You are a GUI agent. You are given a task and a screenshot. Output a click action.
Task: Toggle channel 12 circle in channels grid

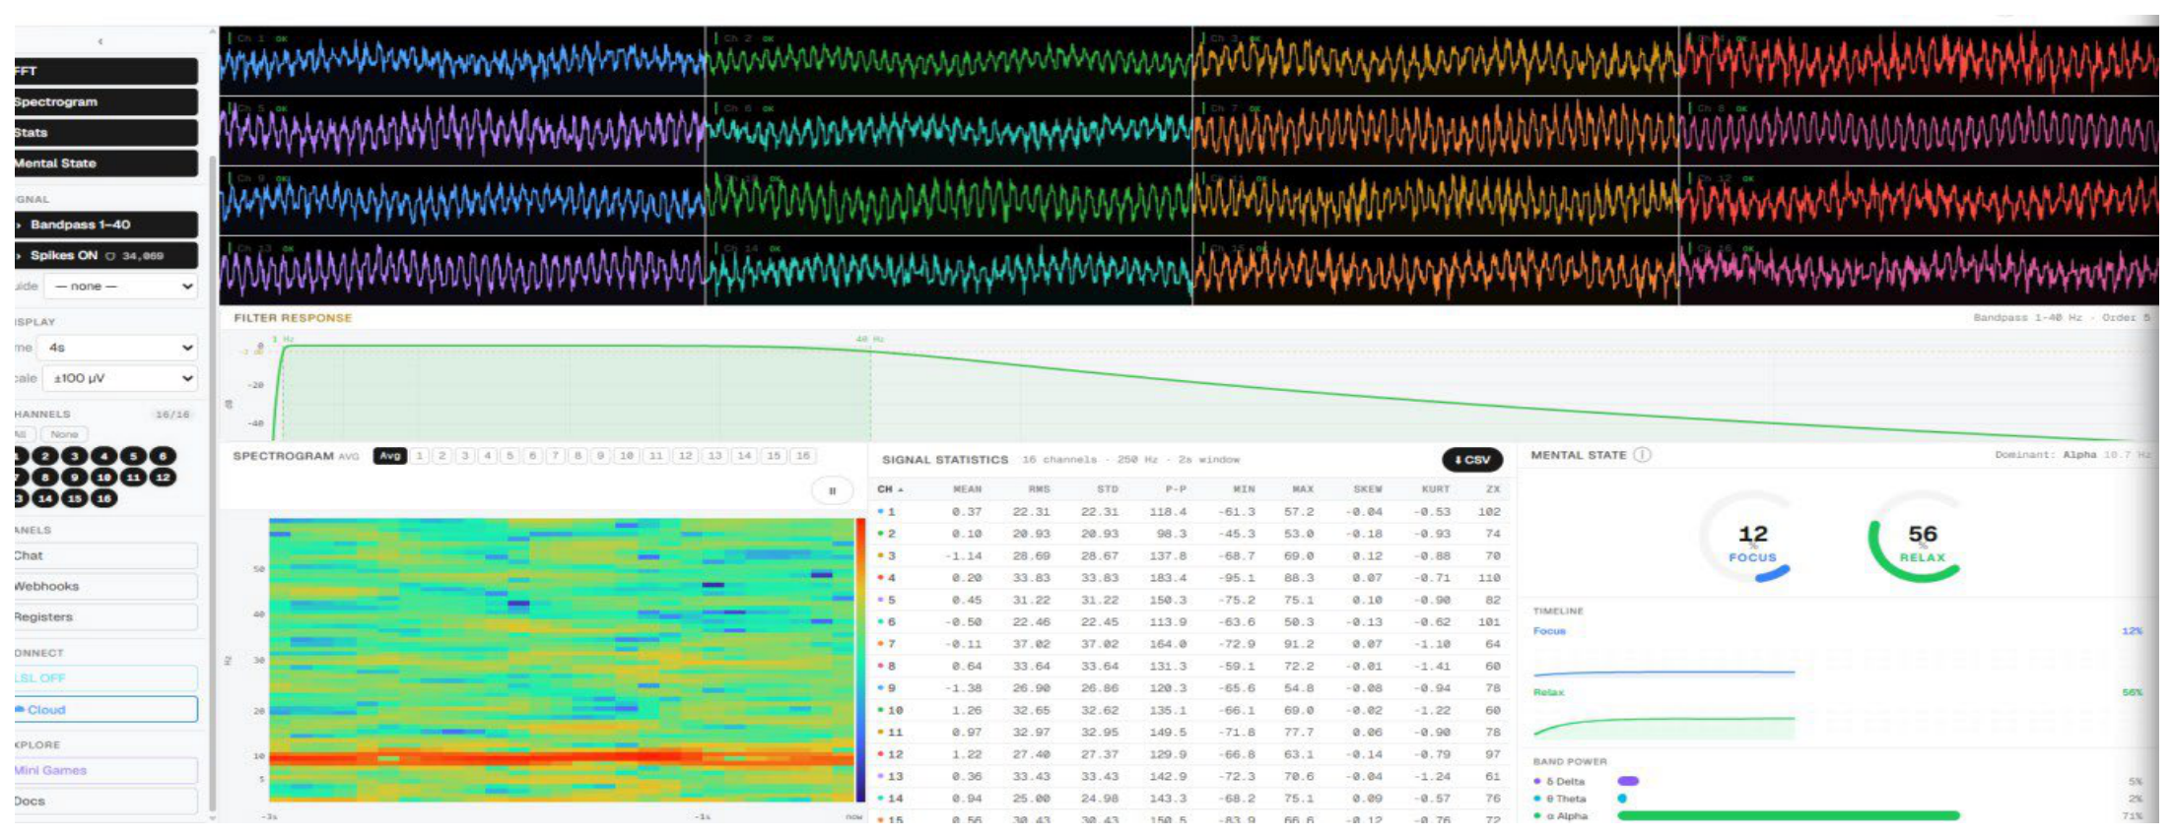[164, 478]
